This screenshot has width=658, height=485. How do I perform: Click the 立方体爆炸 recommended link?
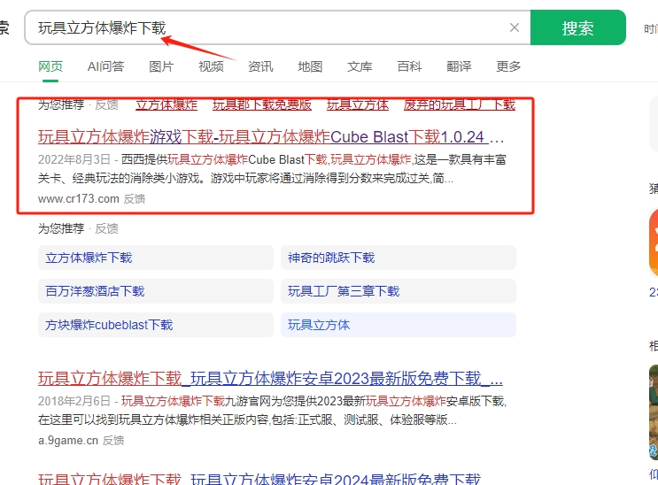click(x=166, y=105)
